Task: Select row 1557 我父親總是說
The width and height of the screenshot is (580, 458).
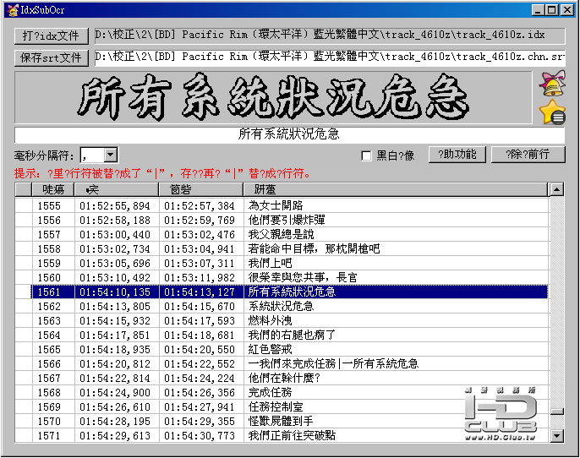Action: pyautogui.click(x=281, y=234)
